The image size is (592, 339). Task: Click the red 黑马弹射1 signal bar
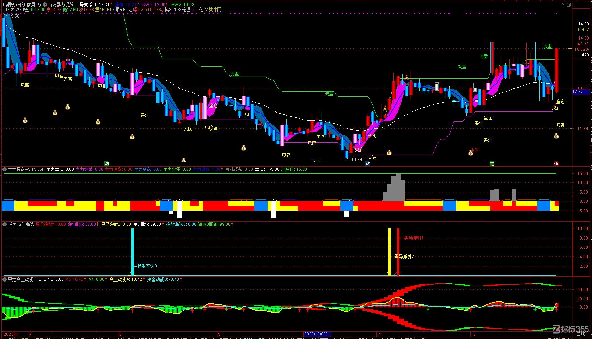[x=398, y=252]
